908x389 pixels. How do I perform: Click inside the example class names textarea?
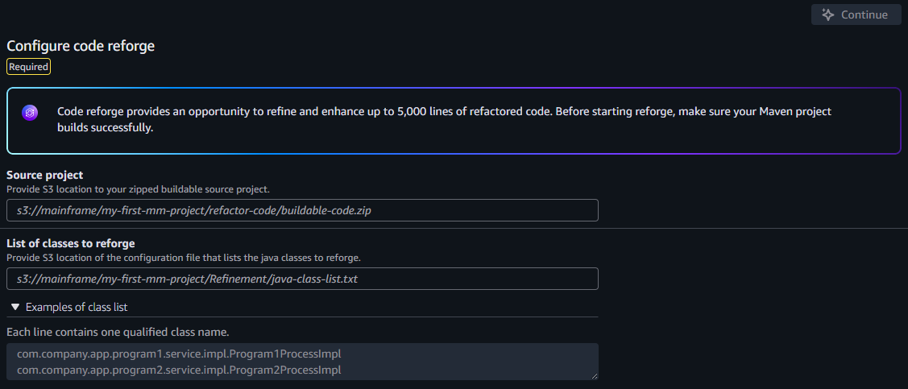point(302,361)
